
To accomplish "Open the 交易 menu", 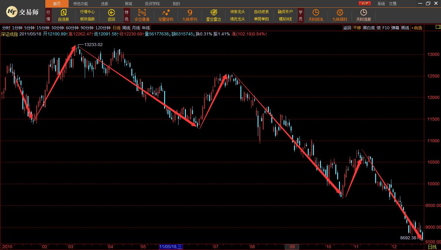I will coord(393,4).
